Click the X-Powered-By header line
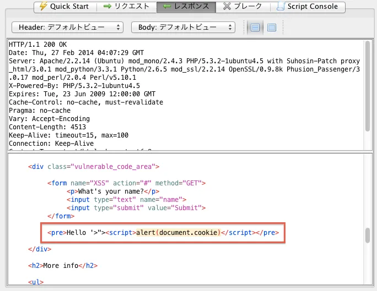The width and height of the screenshot is (377, 291). (x=74, y=86)
